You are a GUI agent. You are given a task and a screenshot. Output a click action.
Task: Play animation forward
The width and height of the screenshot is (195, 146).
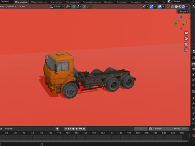coord(77,129)
